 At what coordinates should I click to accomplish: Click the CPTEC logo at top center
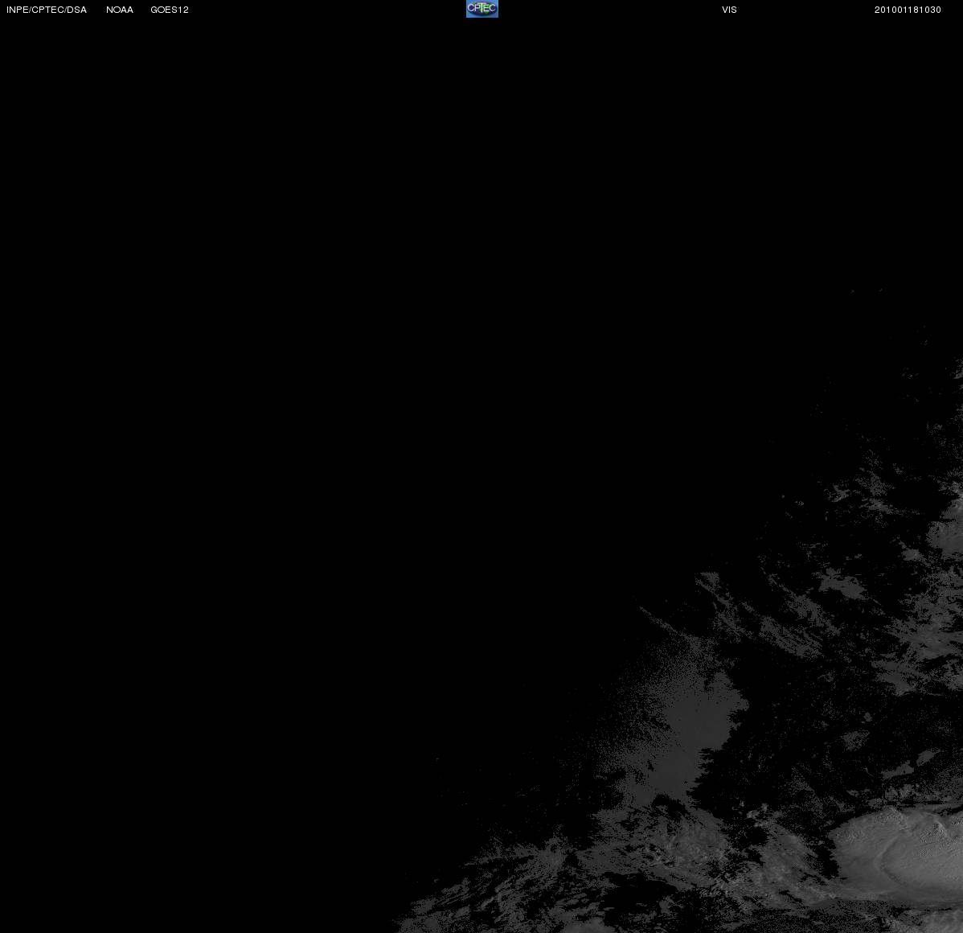pos(482,9)
